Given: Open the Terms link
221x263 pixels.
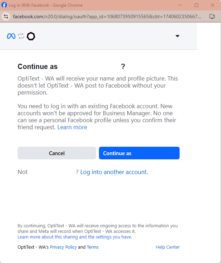Looking at the screenshot, I should (x=93, y=247).
